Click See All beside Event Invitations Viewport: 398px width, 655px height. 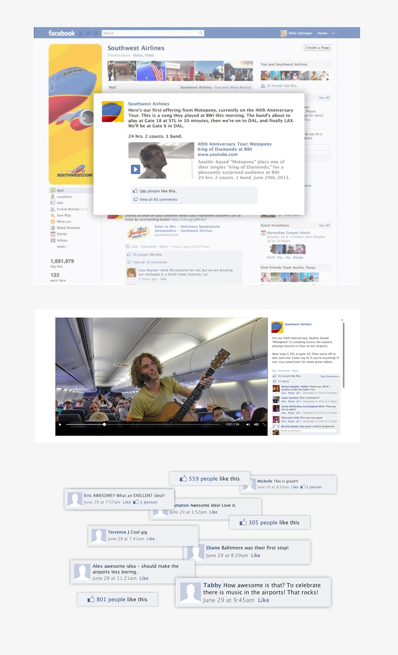tap(324, 225)
